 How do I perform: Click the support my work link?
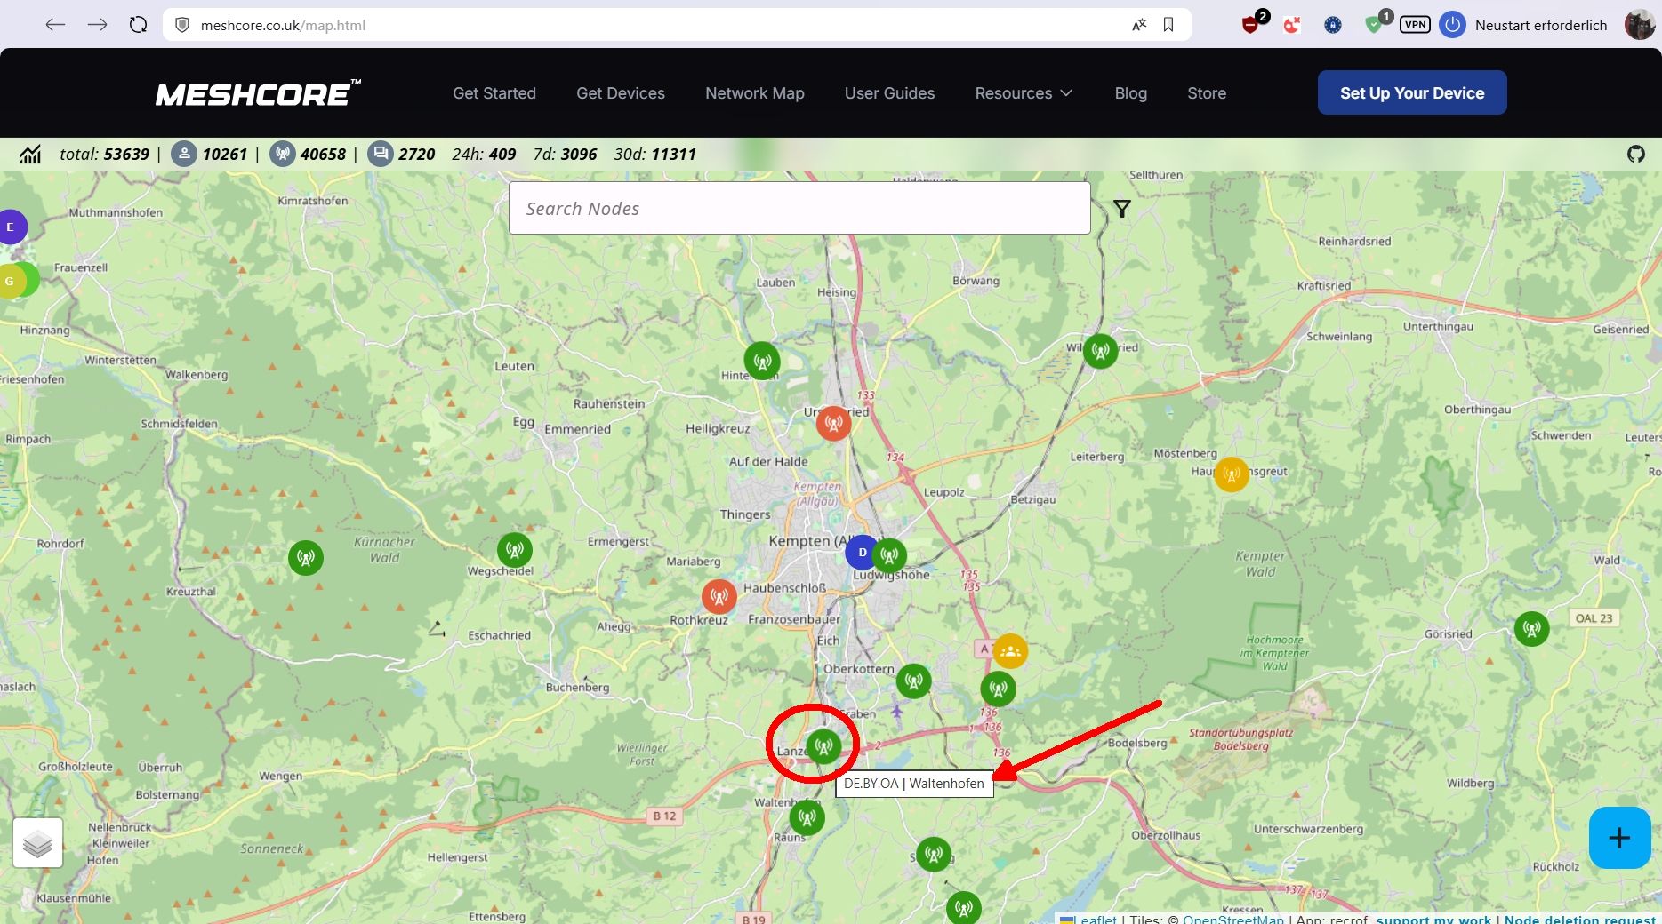tap(1433, 919)
